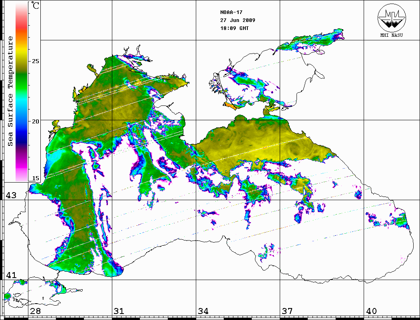Click the '15' tick on temperature scale
420x320 pixels.
click(35, 178)
